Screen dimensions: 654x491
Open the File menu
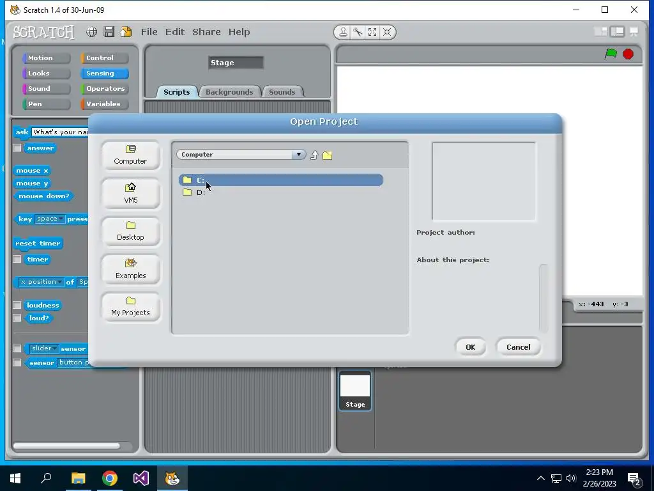point(149,32)
